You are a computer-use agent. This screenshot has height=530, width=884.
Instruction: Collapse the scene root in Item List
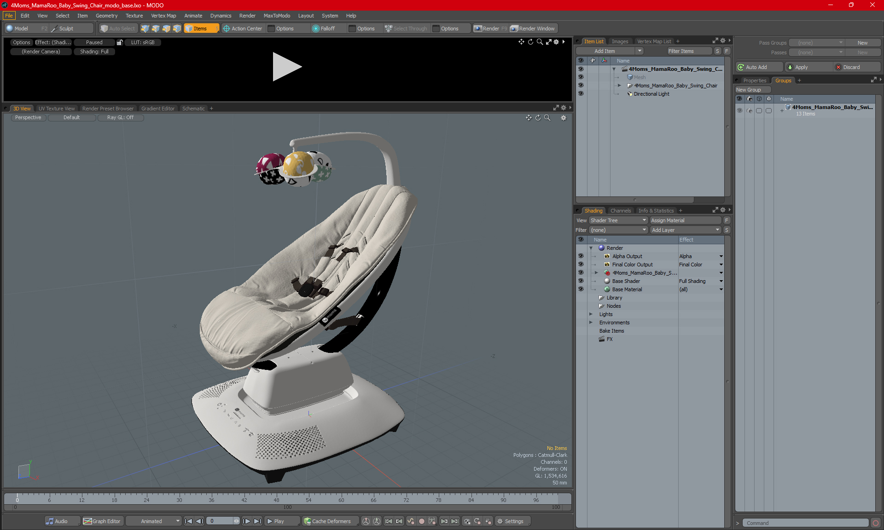(614, 69)
